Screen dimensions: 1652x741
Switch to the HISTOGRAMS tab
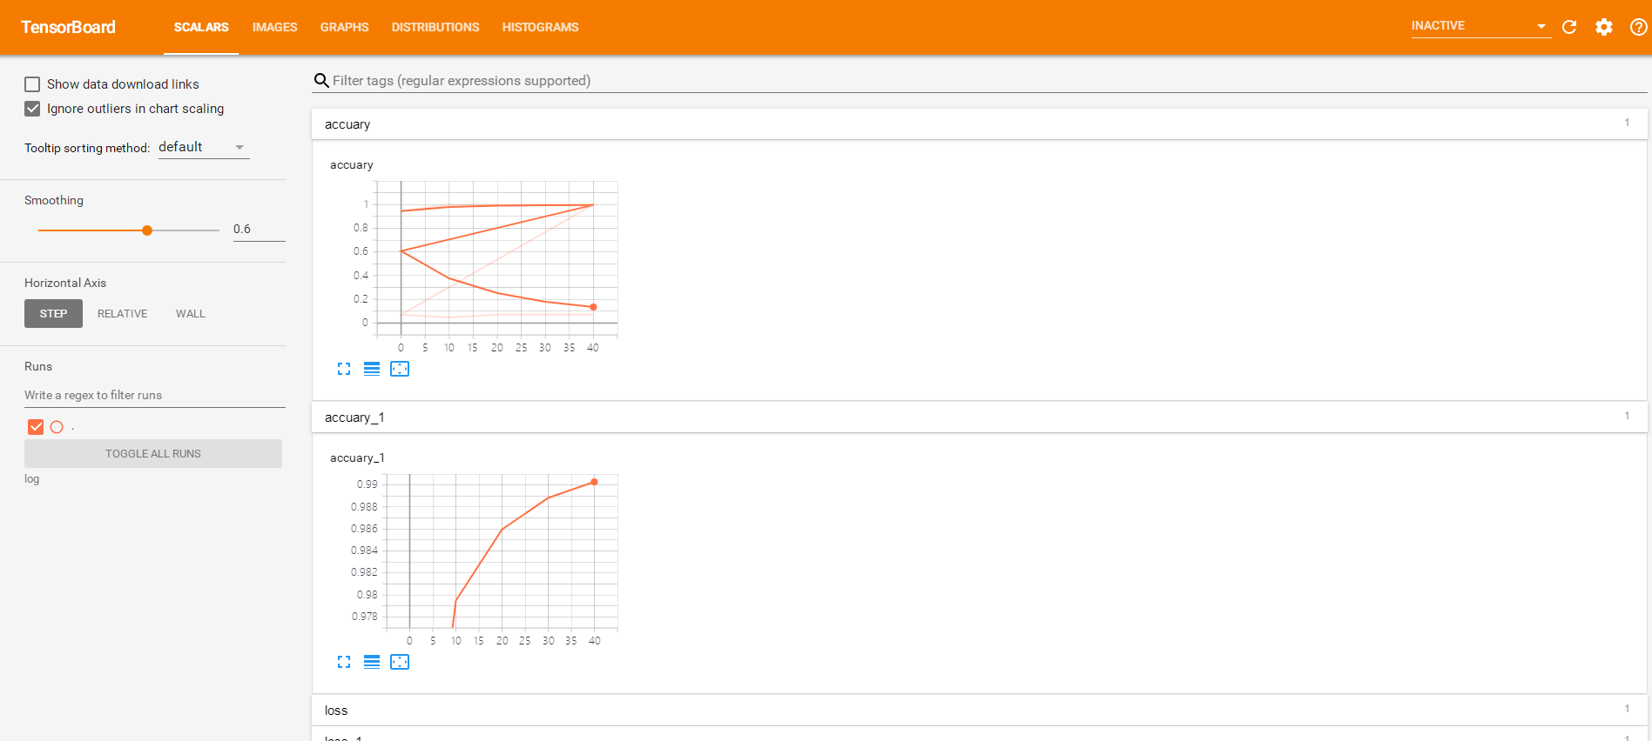pos(540,27)
